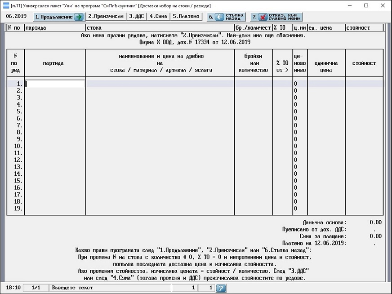Click the "1/1" page indicator
The image size is (392, 294).
pyautogui.click(x=36, y=288)
